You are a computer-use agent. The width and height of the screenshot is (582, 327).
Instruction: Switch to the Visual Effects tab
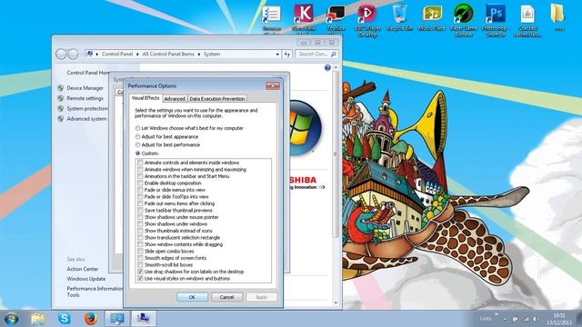click(x=145, y=98)
